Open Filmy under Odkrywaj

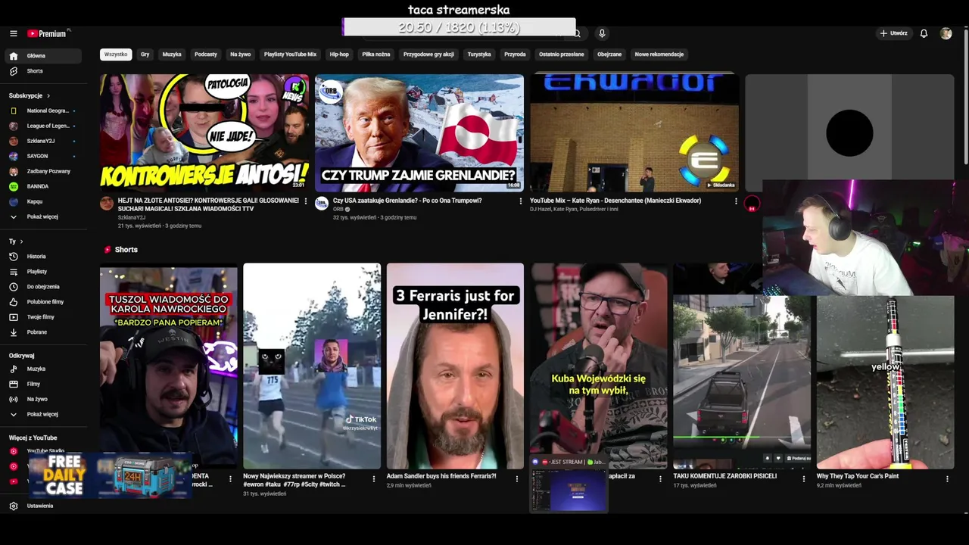tap(42, 384)
